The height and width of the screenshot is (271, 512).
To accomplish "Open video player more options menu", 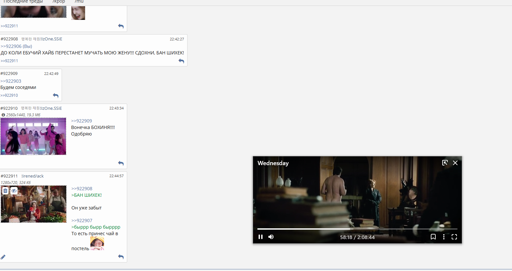I will (444, 237).
